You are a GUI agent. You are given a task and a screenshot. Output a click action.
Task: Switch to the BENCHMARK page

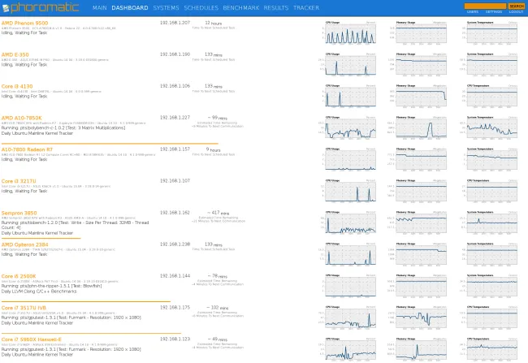pos(241,7)
